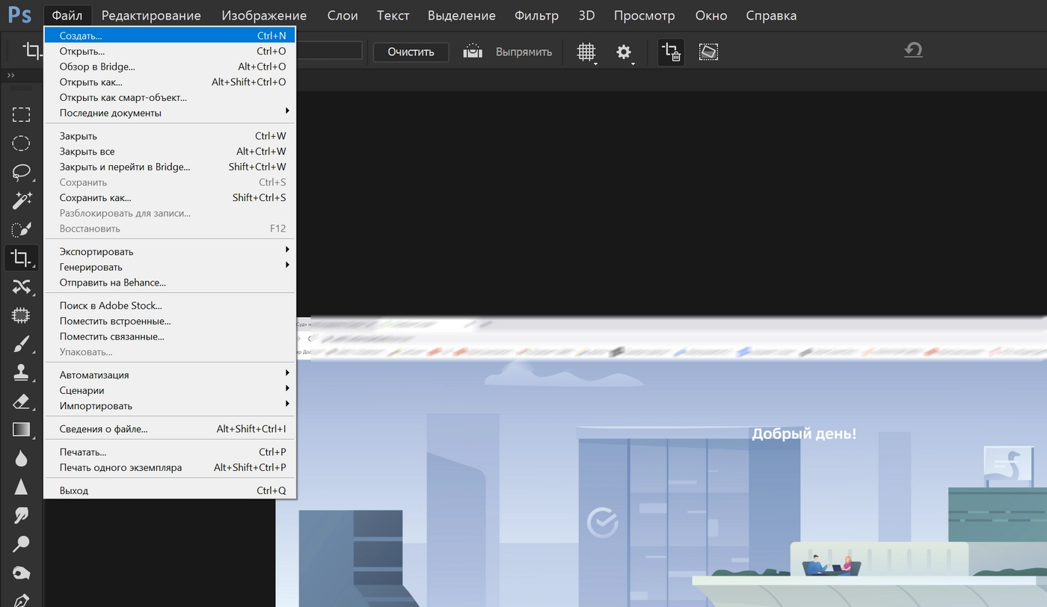Viewport: 1047px width, 607px height.
Task: Choose Открыть как... entry
Action: pos(170,82)
